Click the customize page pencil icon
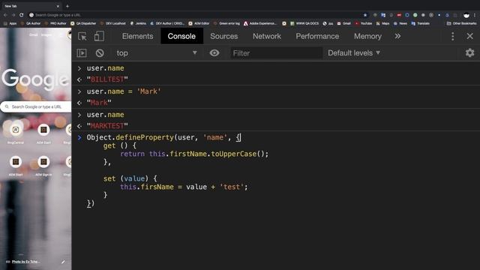The width and height of the screenshot is (480, 270). 63,262
